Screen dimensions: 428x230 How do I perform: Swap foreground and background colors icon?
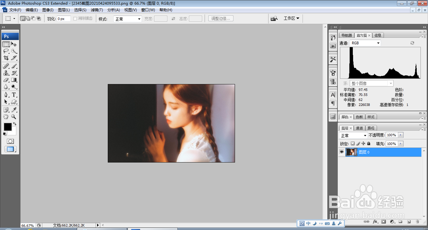click(x=14, y=124)
